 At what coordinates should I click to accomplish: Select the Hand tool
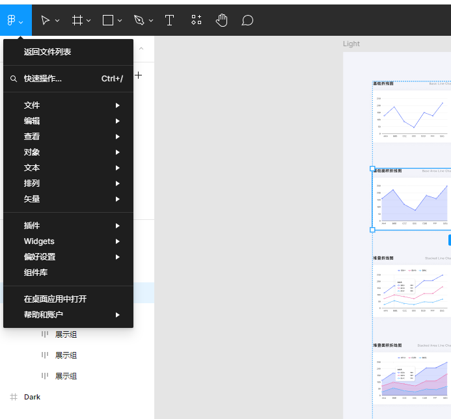point(221,20)
